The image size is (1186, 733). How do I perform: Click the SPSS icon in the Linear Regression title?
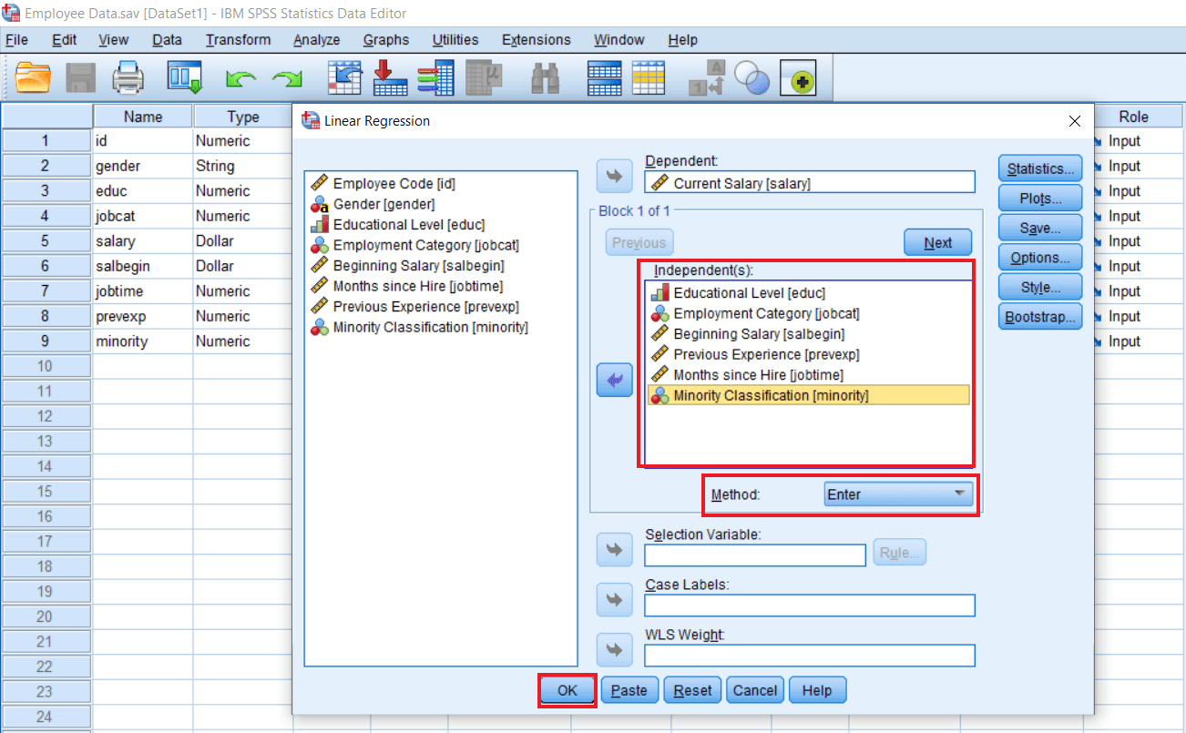[311, 120]
